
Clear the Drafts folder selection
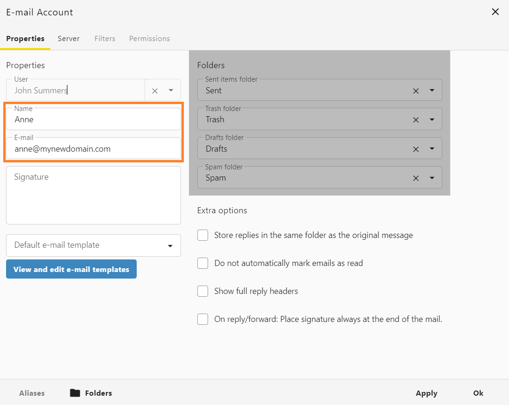[x=416, y=148]
